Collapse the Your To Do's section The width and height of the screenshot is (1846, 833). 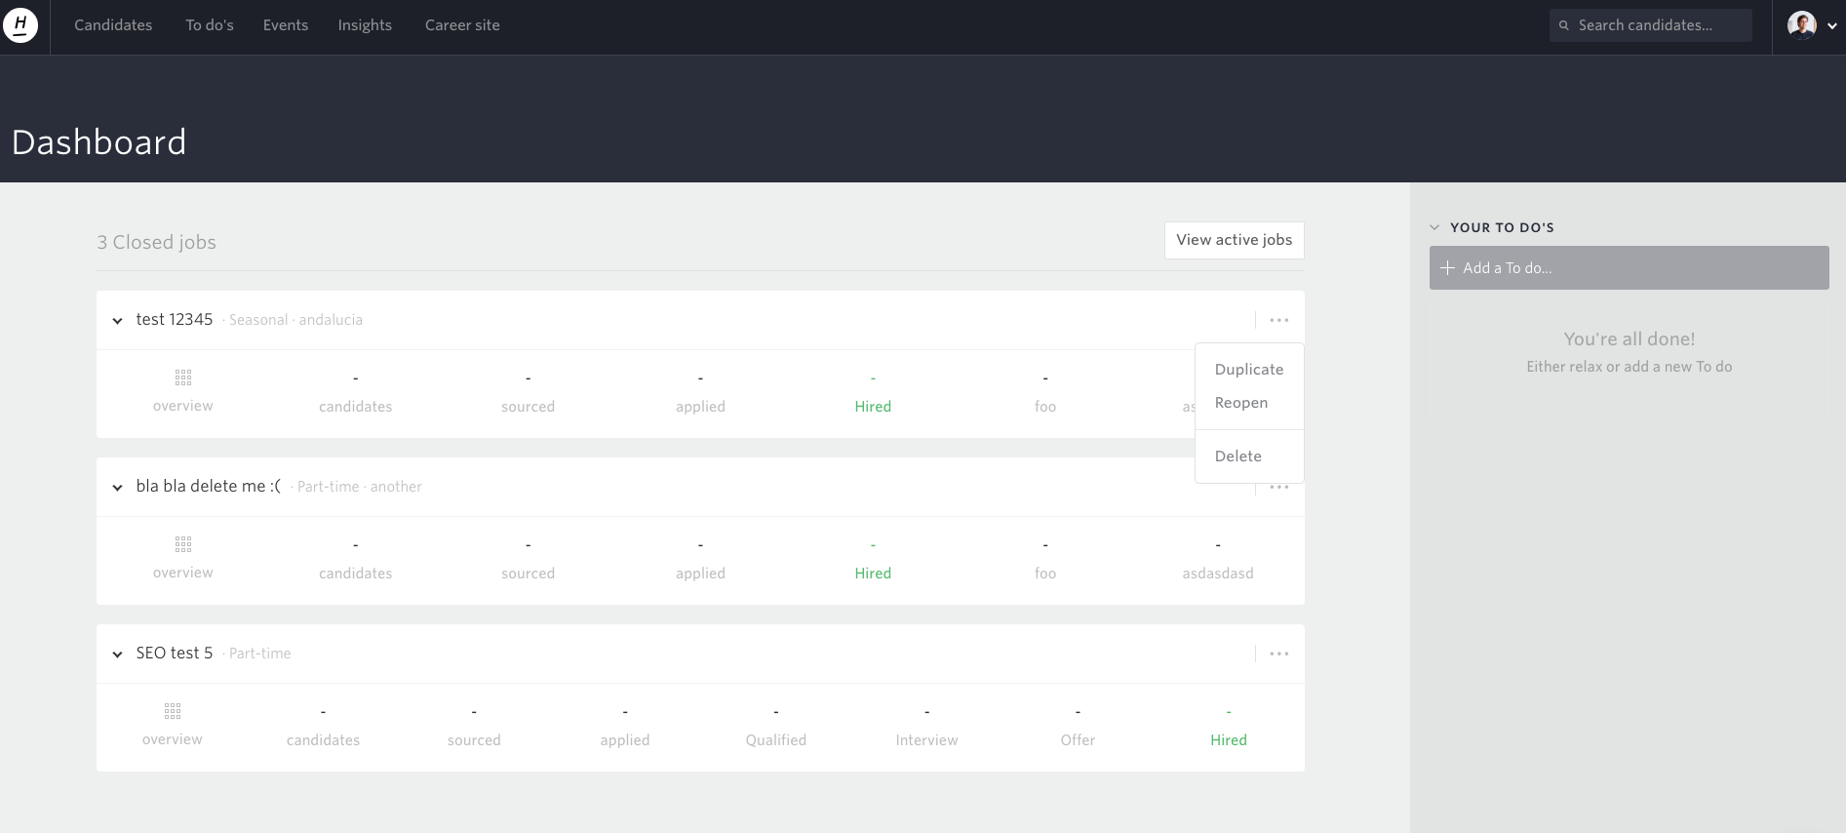(1434, 227)
